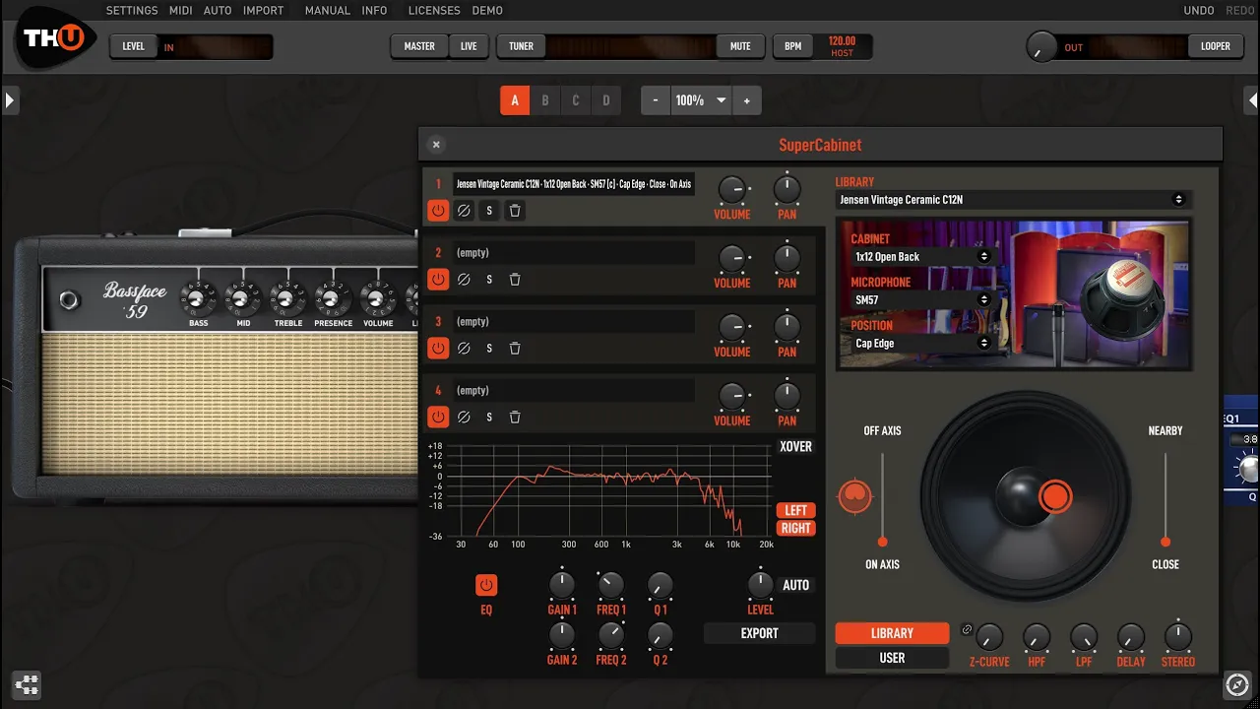1260x709 pixels.
Task: Open the IMPORT menu
Action: [263, 11]
